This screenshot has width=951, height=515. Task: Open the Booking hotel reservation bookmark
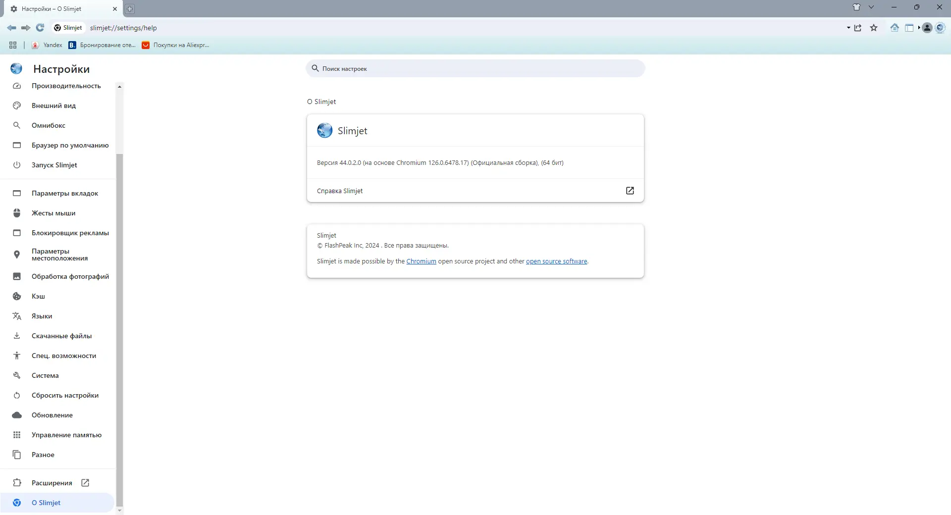(102, 45)
